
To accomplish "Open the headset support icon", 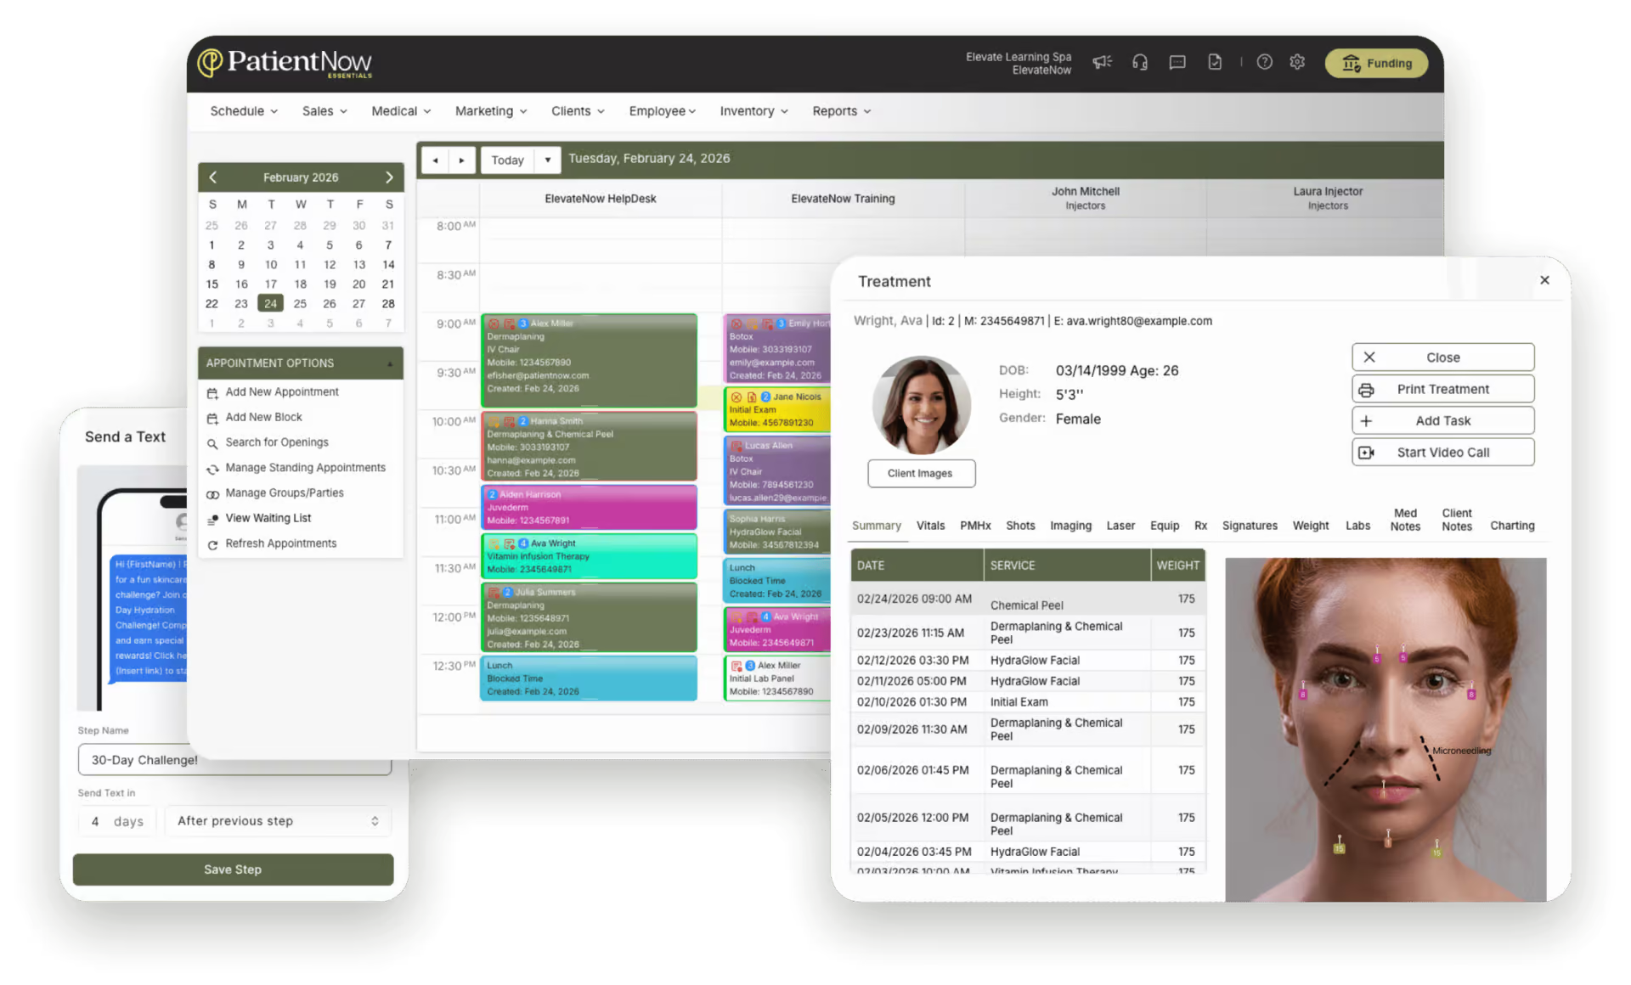I will tap(1140, 62).
